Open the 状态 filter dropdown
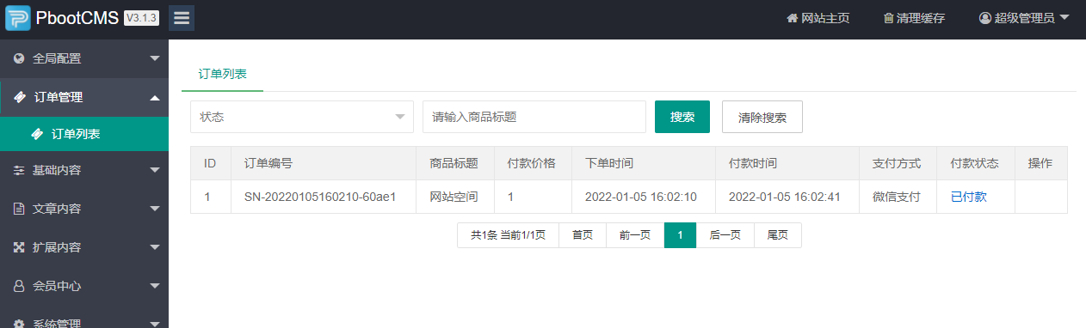 [302, 117]
